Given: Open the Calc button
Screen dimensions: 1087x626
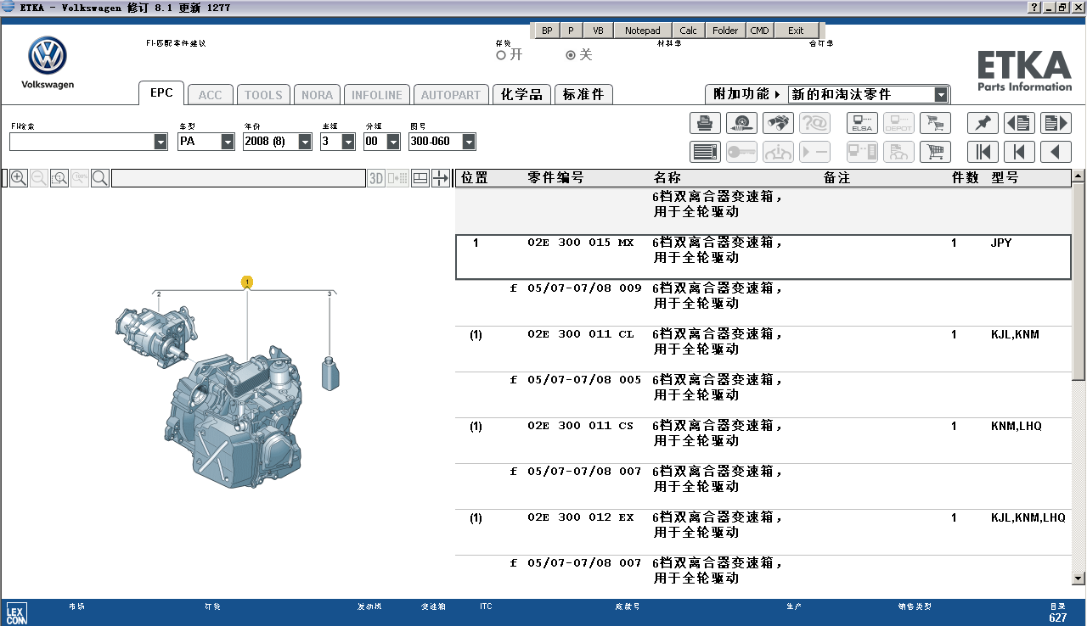Looking at the screenshot, I should tap(688, 31).
